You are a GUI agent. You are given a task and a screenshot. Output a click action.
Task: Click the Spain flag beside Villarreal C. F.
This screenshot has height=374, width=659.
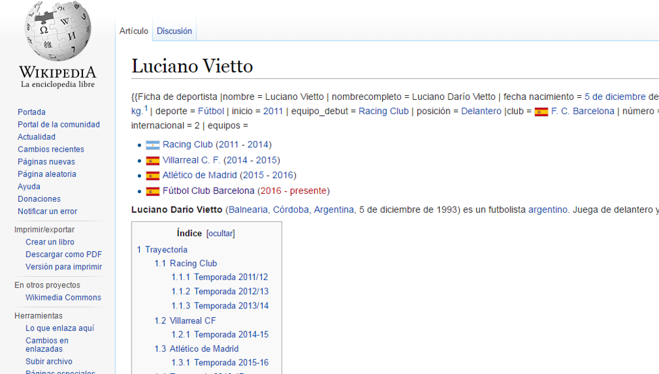tap(153, 161)
